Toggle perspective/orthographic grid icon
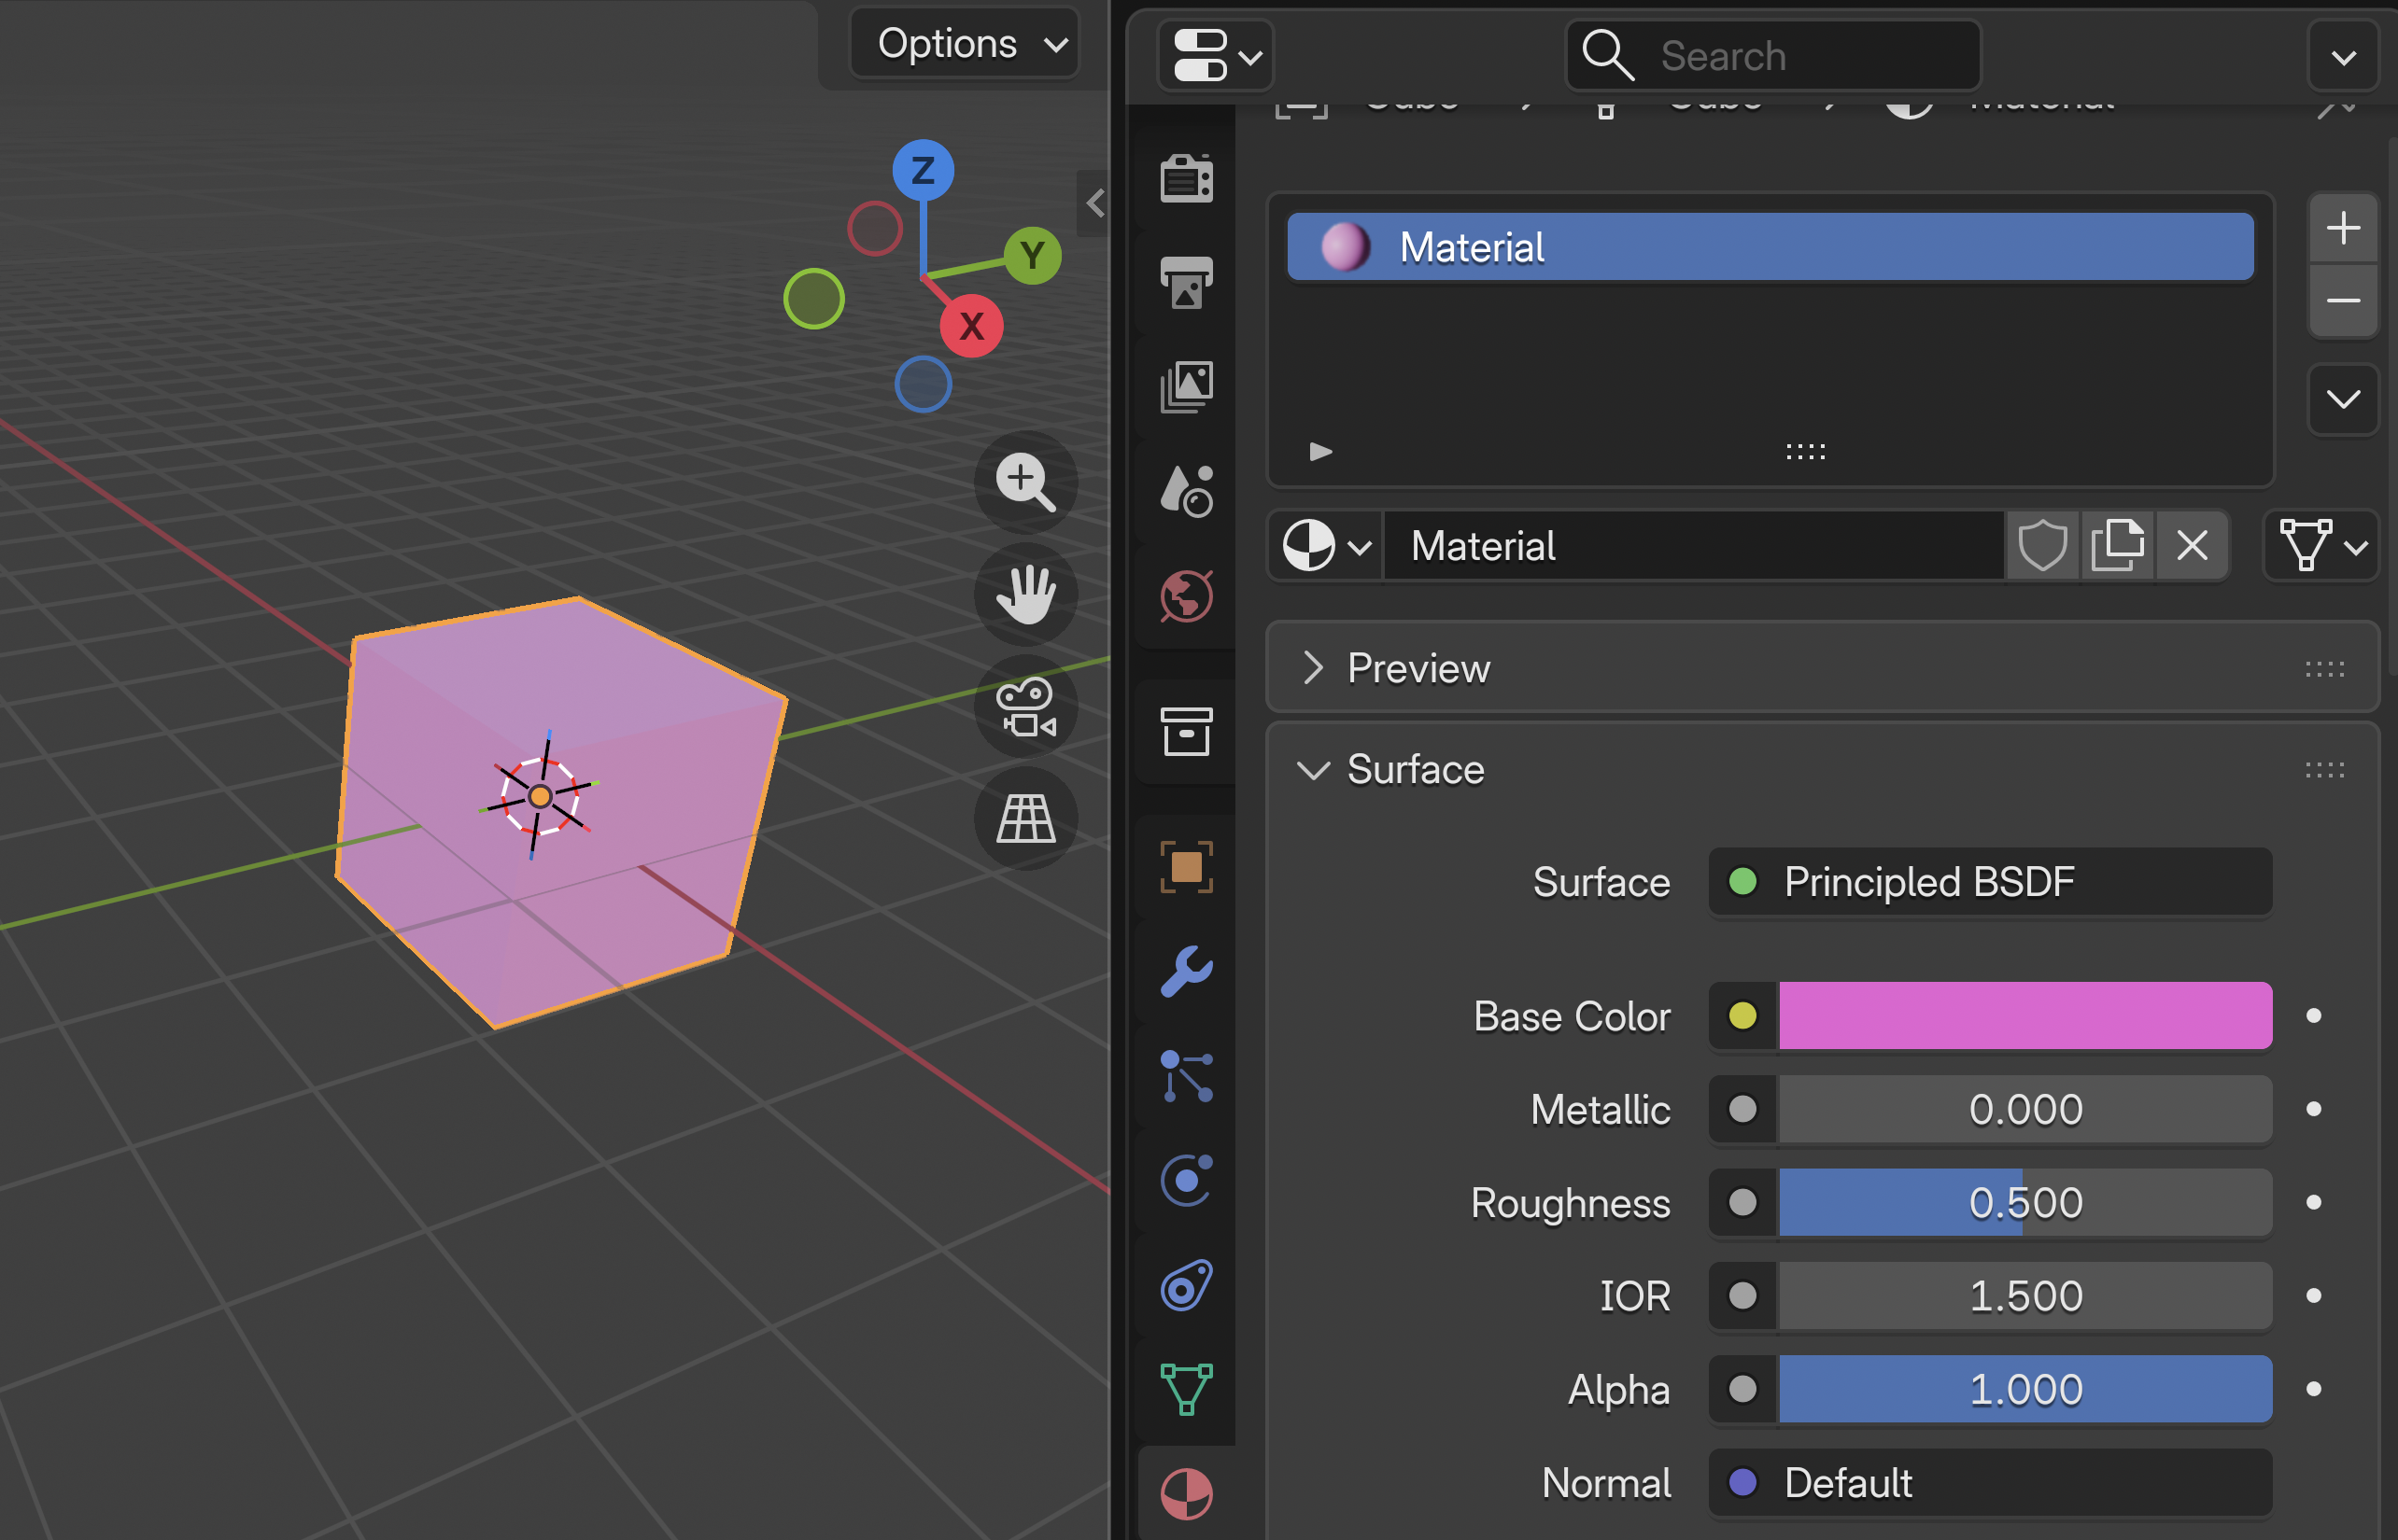Screen dimensions: 2398x1540 pos(1025,818)
